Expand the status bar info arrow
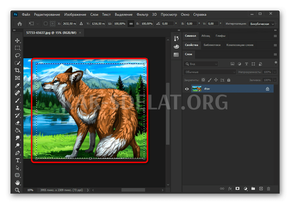This screenshot has width=290, height=204. tap(87, 190)
